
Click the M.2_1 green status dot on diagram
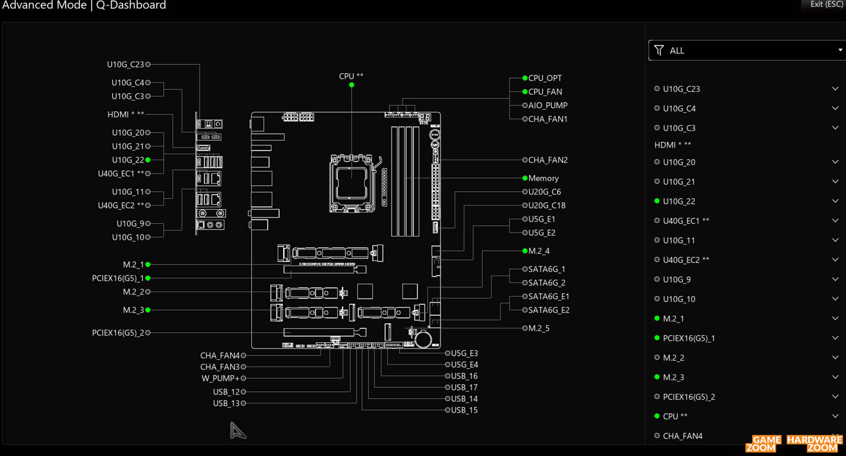point(148,265)
